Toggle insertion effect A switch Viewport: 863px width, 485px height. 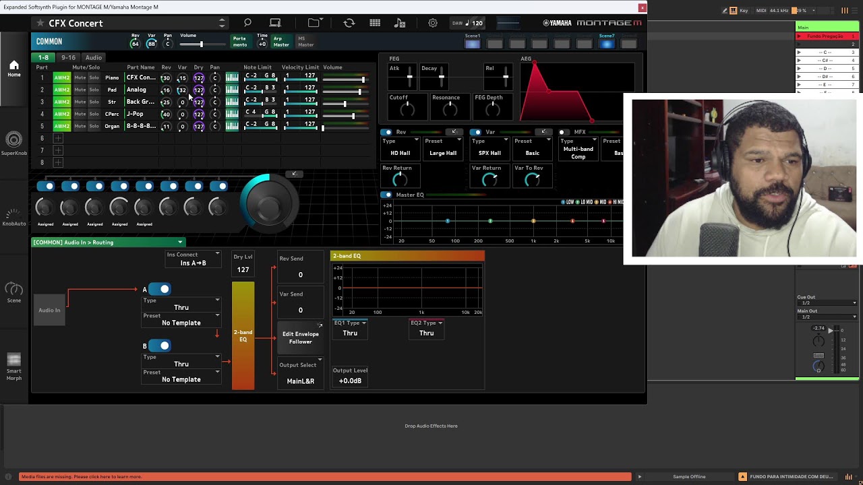(160, 289)
